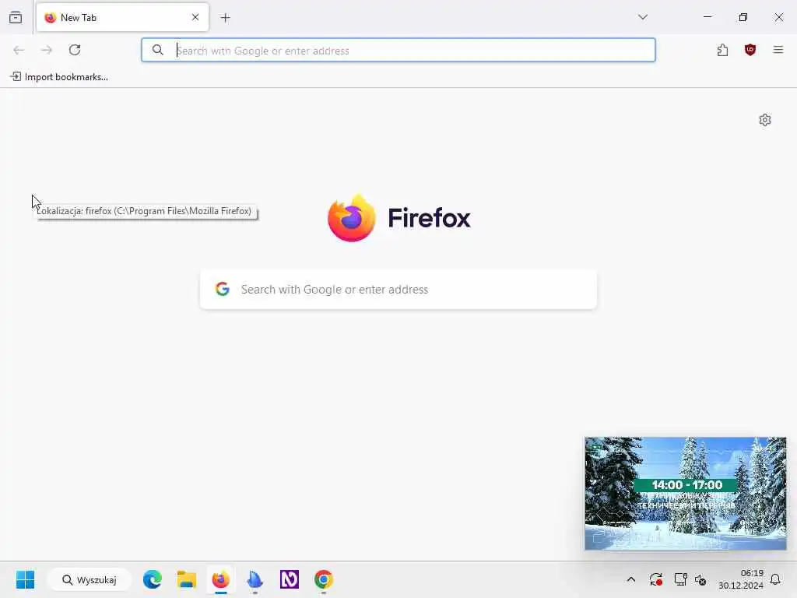797x598 pixels.
Task: Focus the center Google search box
Action: [x=398, y=290]
